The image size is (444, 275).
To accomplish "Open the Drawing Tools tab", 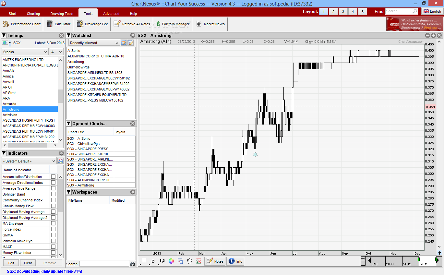I will 62,14.
